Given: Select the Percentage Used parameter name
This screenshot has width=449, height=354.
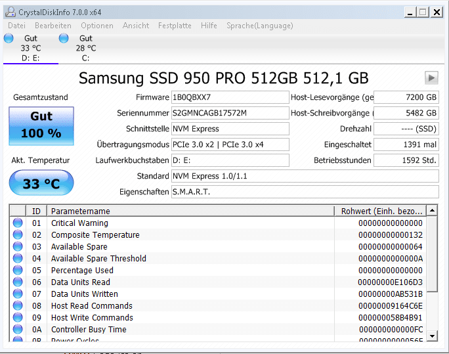Looking at the screenshot, I should (x=82, y=271).
